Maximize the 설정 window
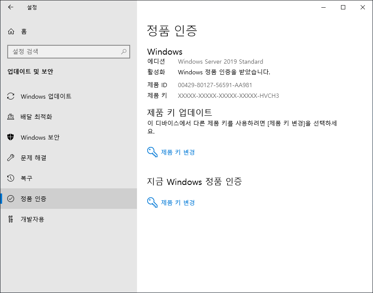Viewport: 373px width, 293px height. (x=343, y=7)
